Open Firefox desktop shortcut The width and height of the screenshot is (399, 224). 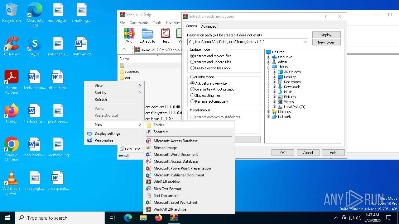pyautogui.click(x=12, y=113)
